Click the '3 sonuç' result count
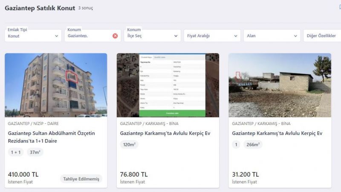The width and height of the screenshot is (341, 192). click(86, 8)
